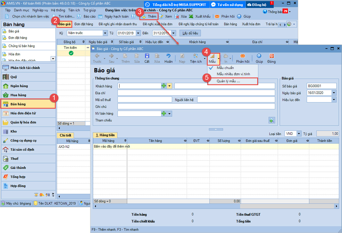This screenshot has height=233, width=342.
Task: Click the Tiện ích tools icon
Action: click(195, 56)
